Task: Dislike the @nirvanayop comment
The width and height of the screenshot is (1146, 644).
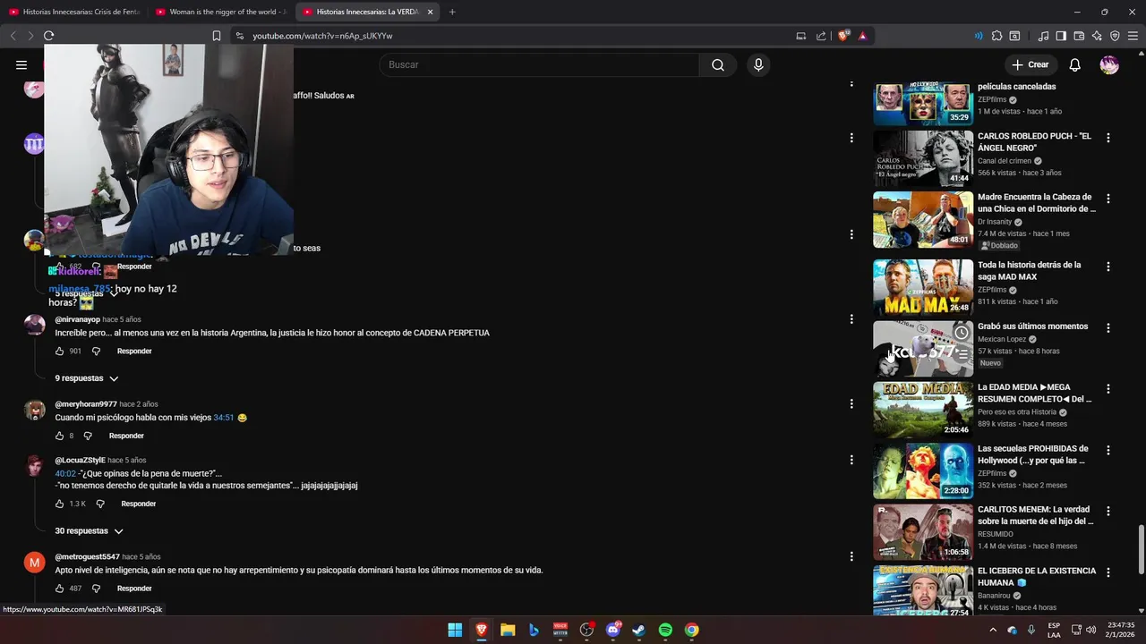Action: (x=96, y=351)
